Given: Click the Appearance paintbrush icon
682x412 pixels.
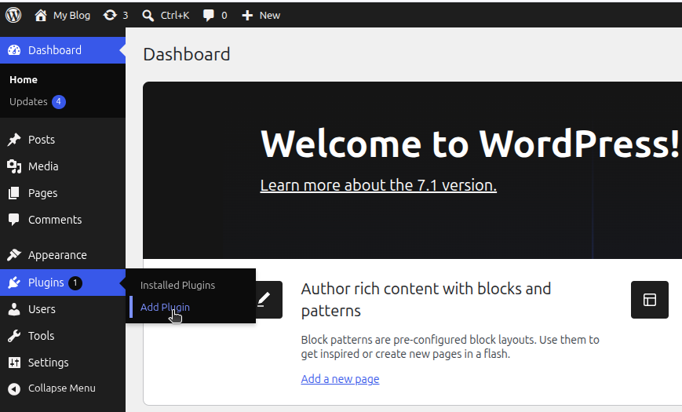Looking at the screenshot, I should (x=14, y=254).
